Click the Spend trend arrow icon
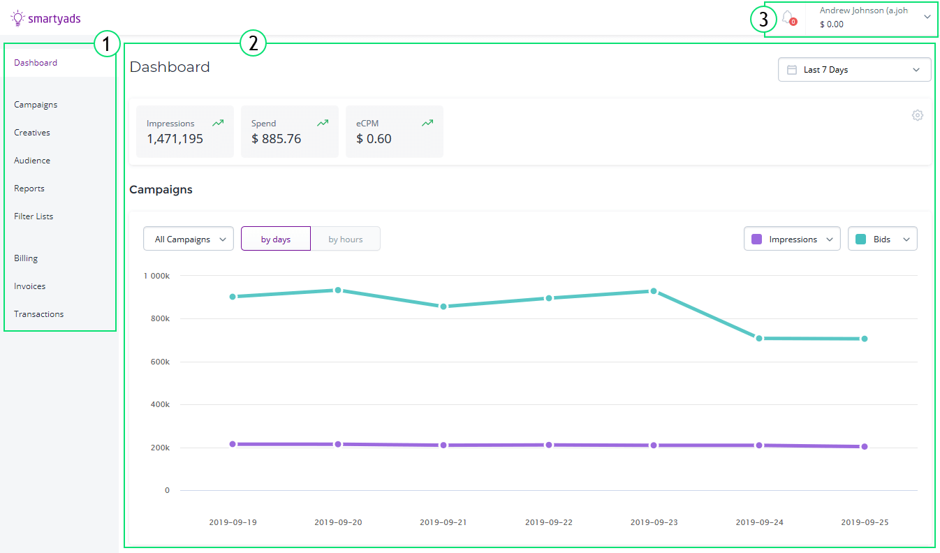Screen dimensions: 940x553 (x=322, y=123)
